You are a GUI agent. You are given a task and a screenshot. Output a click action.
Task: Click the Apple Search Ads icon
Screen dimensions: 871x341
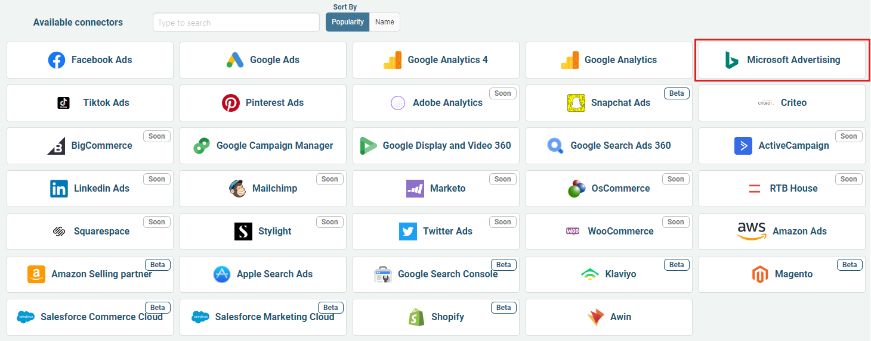pyautogui.click(x=222, y=274)
